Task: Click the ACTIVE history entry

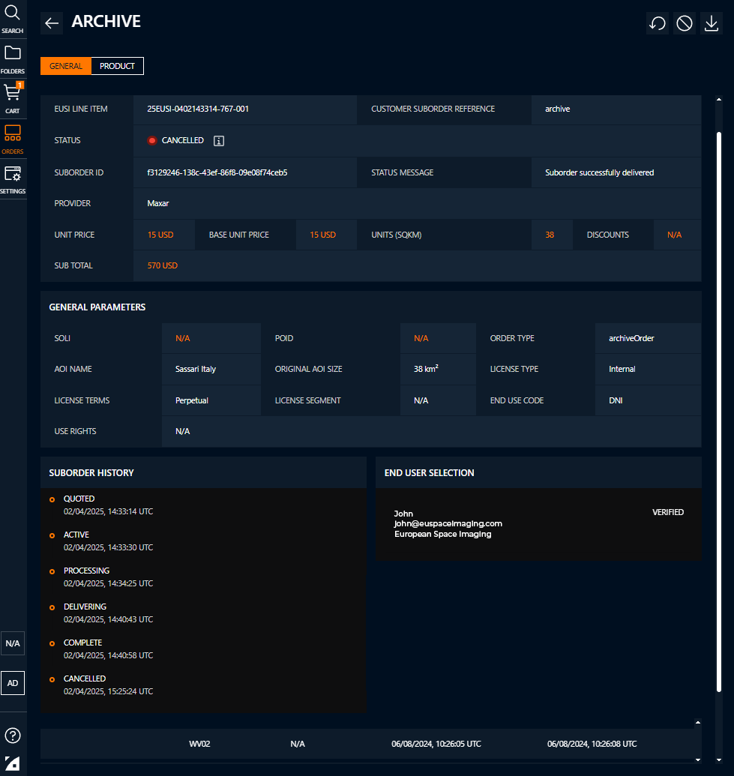Action: click(x=108, y=541)
